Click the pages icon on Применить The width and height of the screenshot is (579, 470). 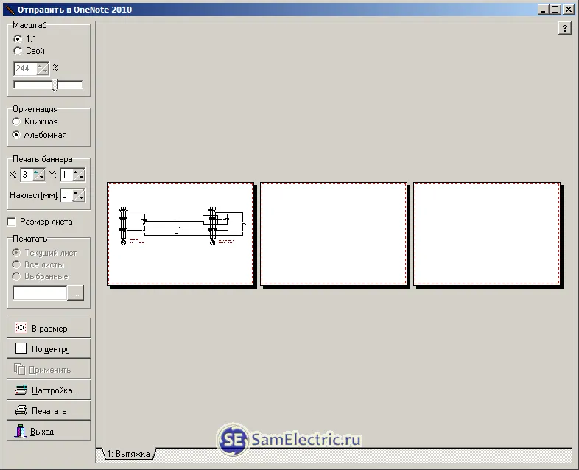click(20, 369)
